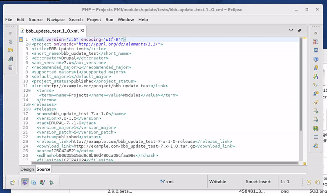Screen dimensions: 327x193
Task: Open the tasks clipboard icon in right sidebar
Action: pos(316,146)
